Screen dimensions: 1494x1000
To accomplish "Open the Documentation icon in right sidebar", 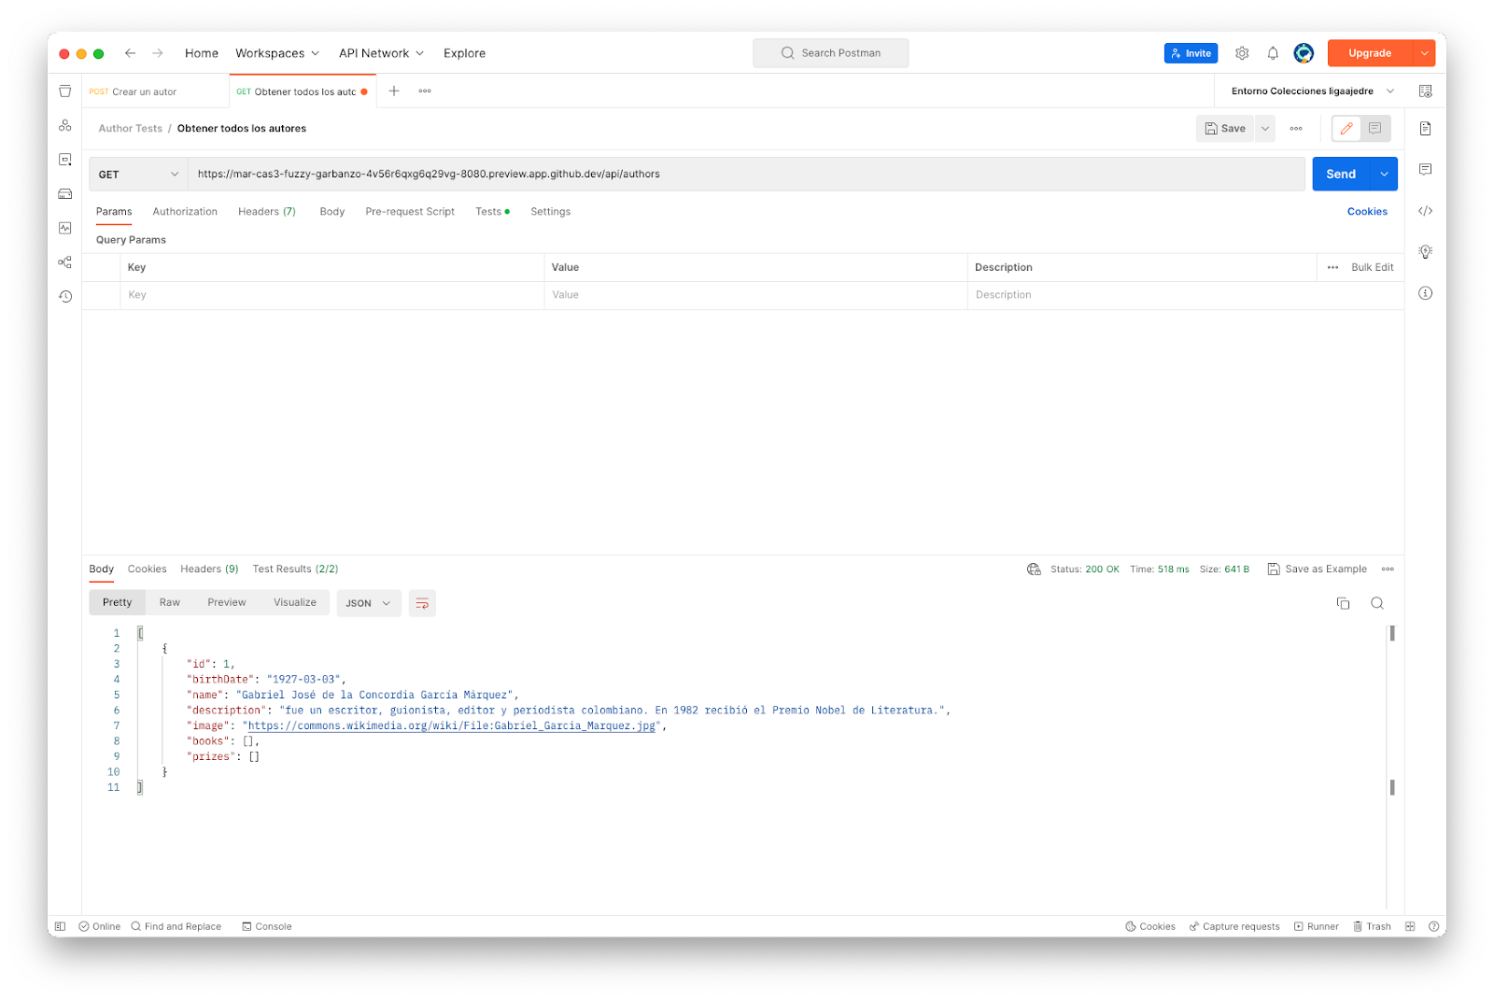I will 1425,129.
